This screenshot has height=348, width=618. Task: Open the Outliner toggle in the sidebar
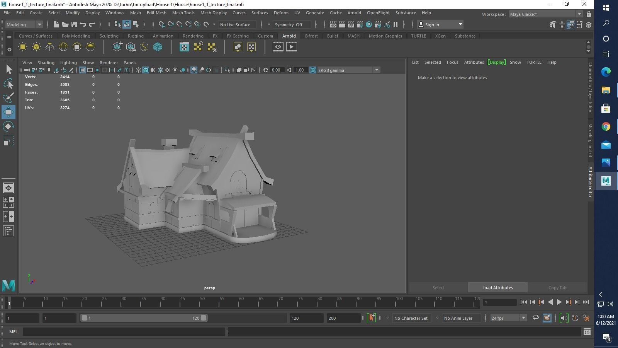pos(8,231)
